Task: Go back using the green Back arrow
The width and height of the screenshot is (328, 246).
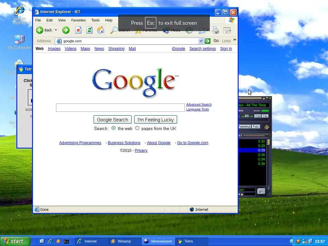Action: (x=39, y=30)
